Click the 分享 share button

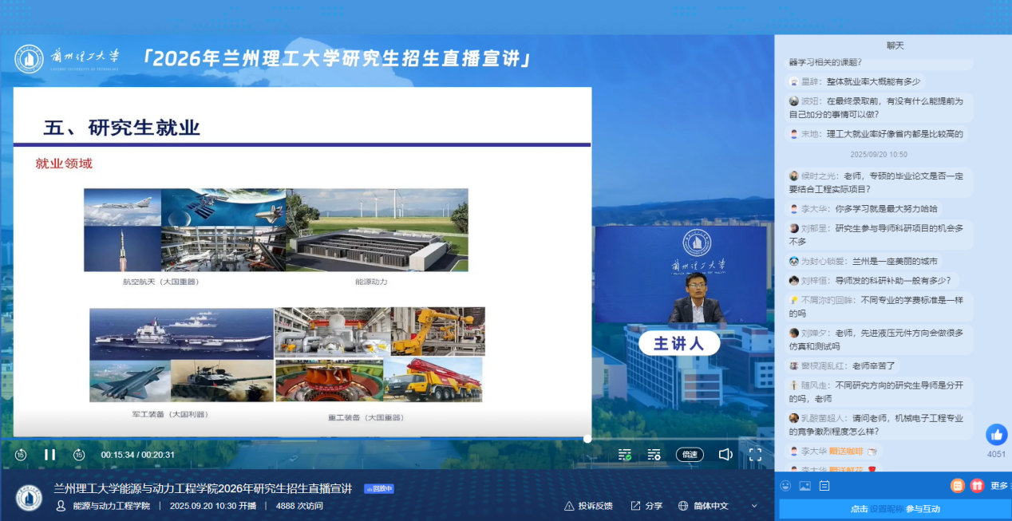(x=646, y=506)
